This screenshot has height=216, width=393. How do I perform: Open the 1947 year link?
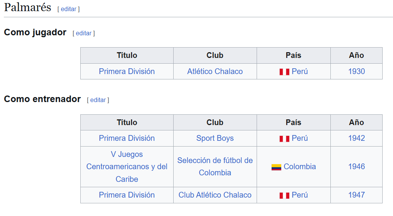(356, 195)
